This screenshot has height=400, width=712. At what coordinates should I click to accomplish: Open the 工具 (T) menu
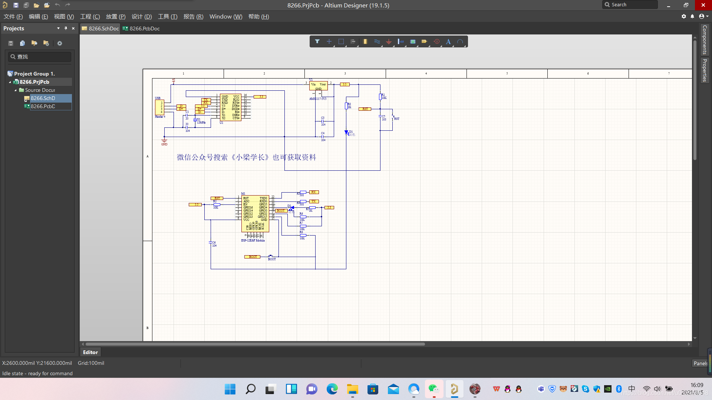[168, 17]
